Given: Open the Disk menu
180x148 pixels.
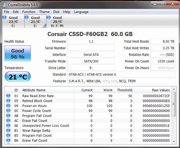Looking at the screenshot, I should pos(56,12).
